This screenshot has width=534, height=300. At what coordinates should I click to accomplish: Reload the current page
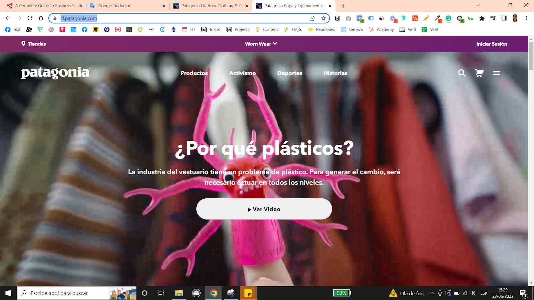[x=30, y=18]
